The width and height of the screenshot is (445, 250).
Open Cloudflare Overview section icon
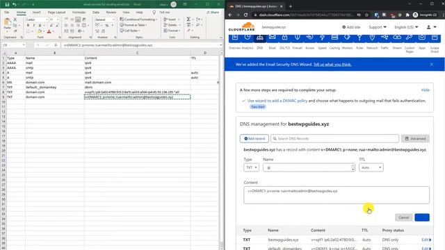coord(235,37)
